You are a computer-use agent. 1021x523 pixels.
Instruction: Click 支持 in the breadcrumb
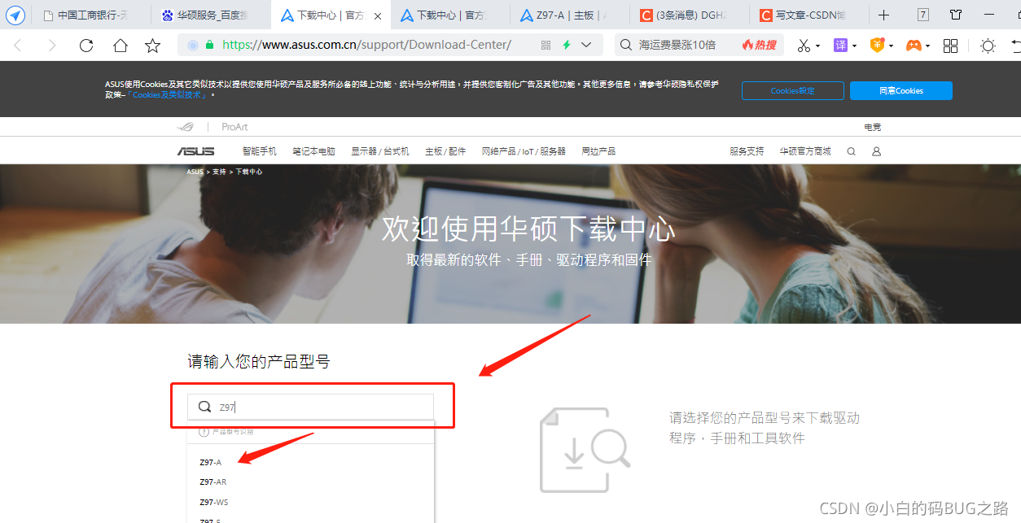click(219, 172)
